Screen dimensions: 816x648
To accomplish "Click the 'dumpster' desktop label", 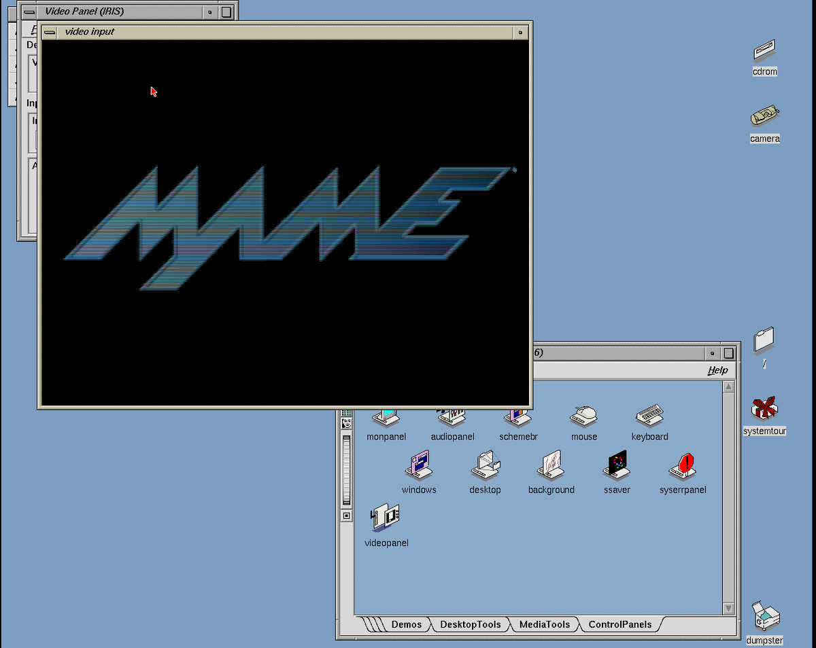I will 764,641.
